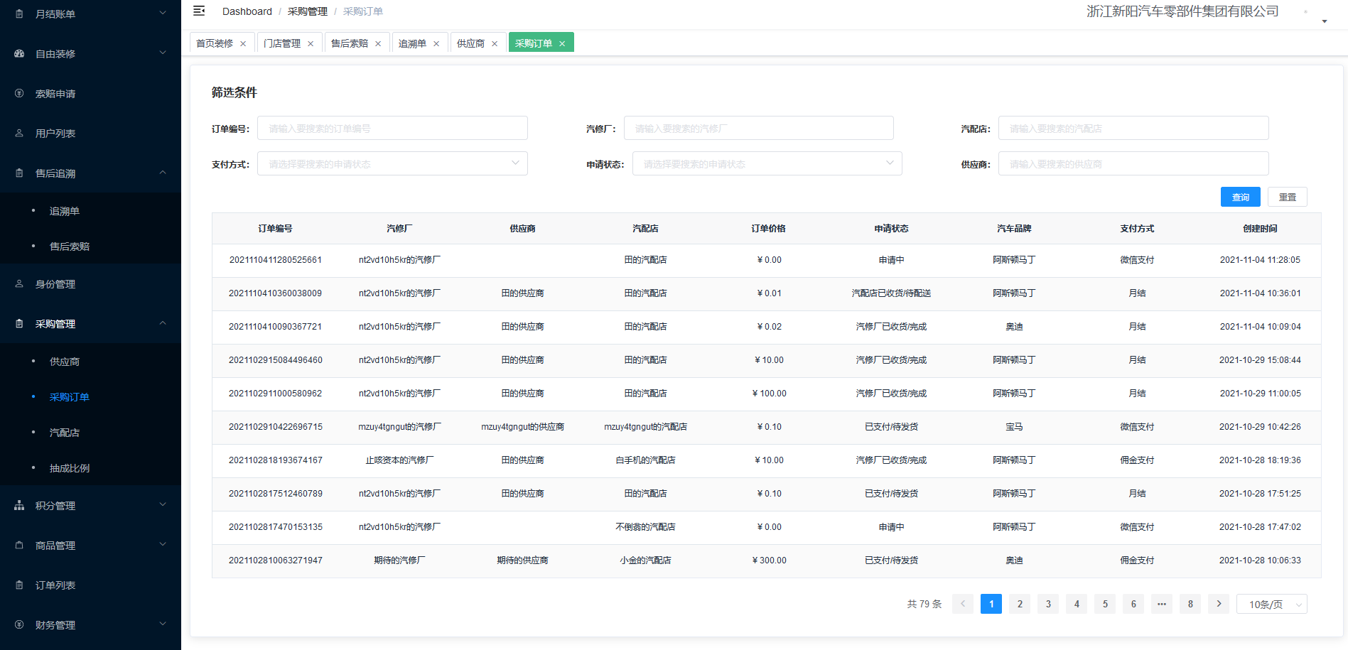
Task: Expand the 自由装修 menu chevron
Action: (x=163, y=53)
